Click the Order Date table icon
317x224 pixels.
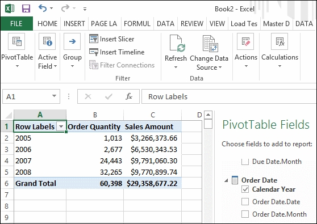click(235, 180)
